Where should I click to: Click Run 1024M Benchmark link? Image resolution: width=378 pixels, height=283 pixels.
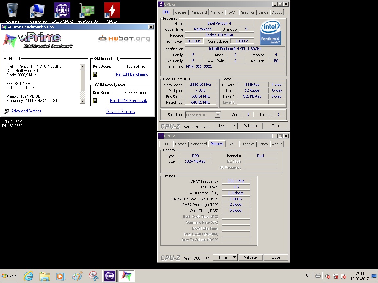(x=129, y=101)
